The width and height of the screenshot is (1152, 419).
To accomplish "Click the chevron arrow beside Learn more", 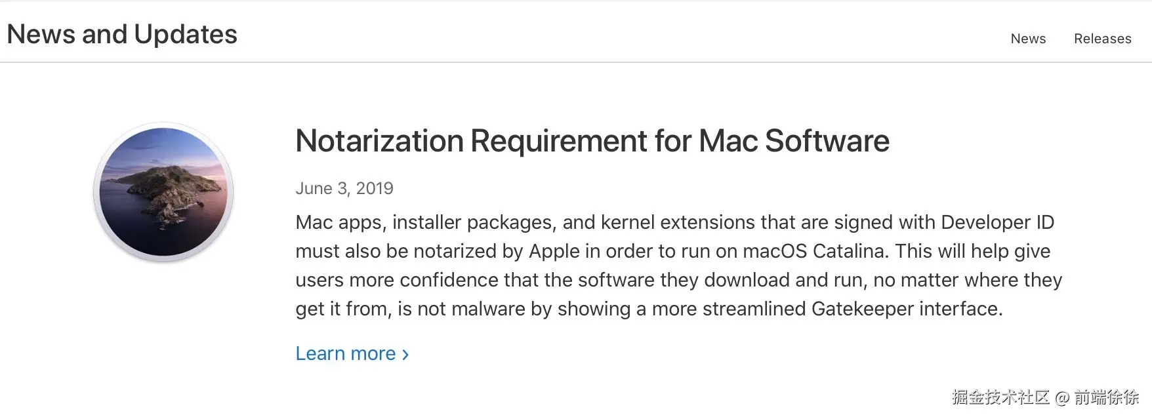I will pyautogui.click(x=405, y=355).
